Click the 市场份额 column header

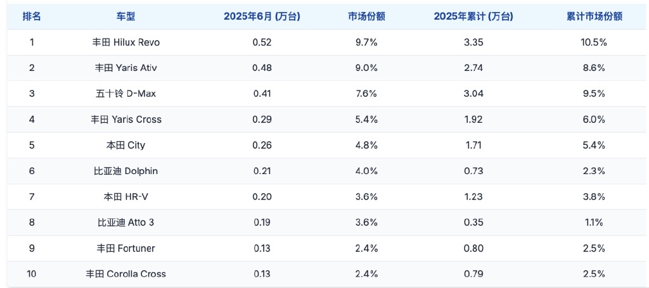click(x=365, y=17)
